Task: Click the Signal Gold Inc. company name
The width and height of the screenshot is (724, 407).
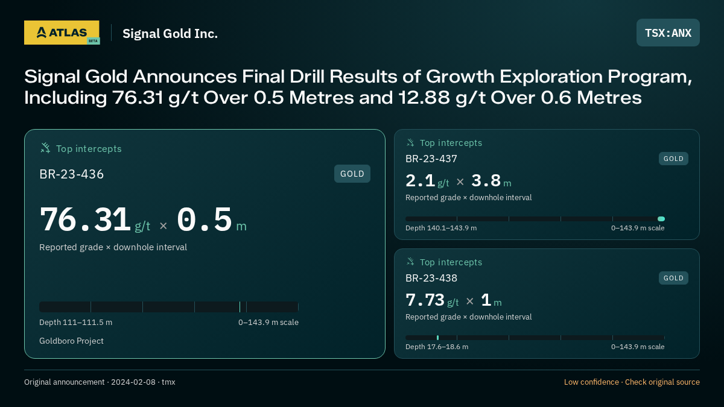Action: click(170, 33)
